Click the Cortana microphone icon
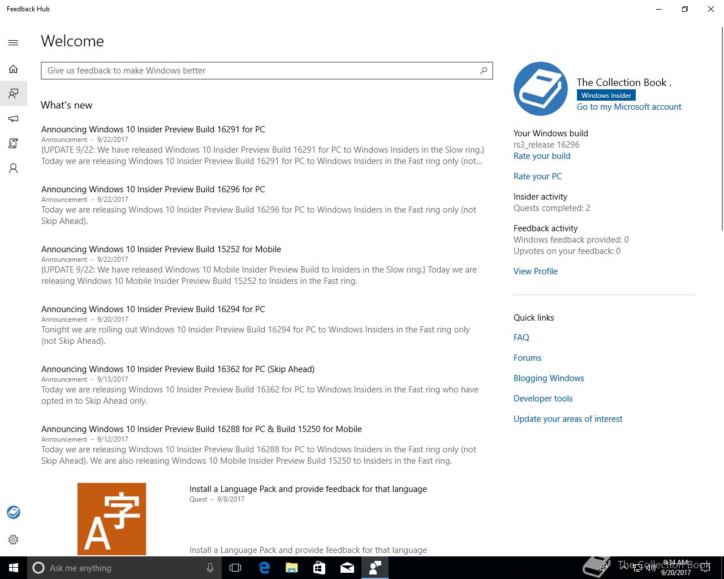 [210, 568]
